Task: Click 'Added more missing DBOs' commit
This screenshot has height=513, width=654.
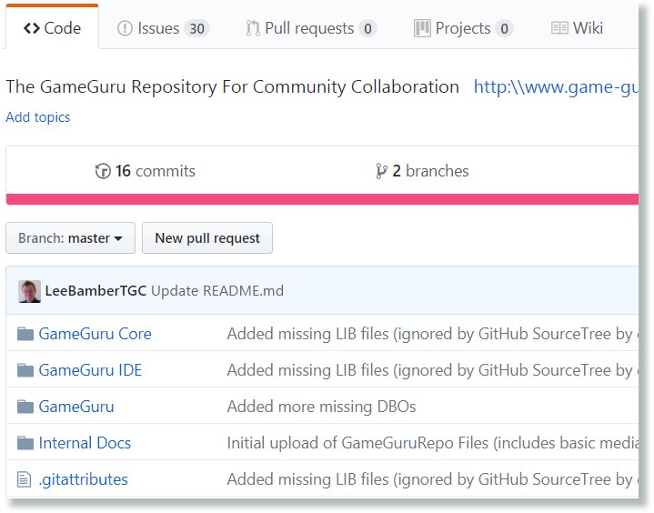Action: click(x=322, y=407)
